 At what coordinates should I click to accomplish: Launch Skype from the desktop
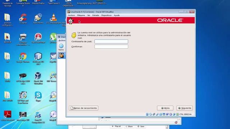point(38,96)
